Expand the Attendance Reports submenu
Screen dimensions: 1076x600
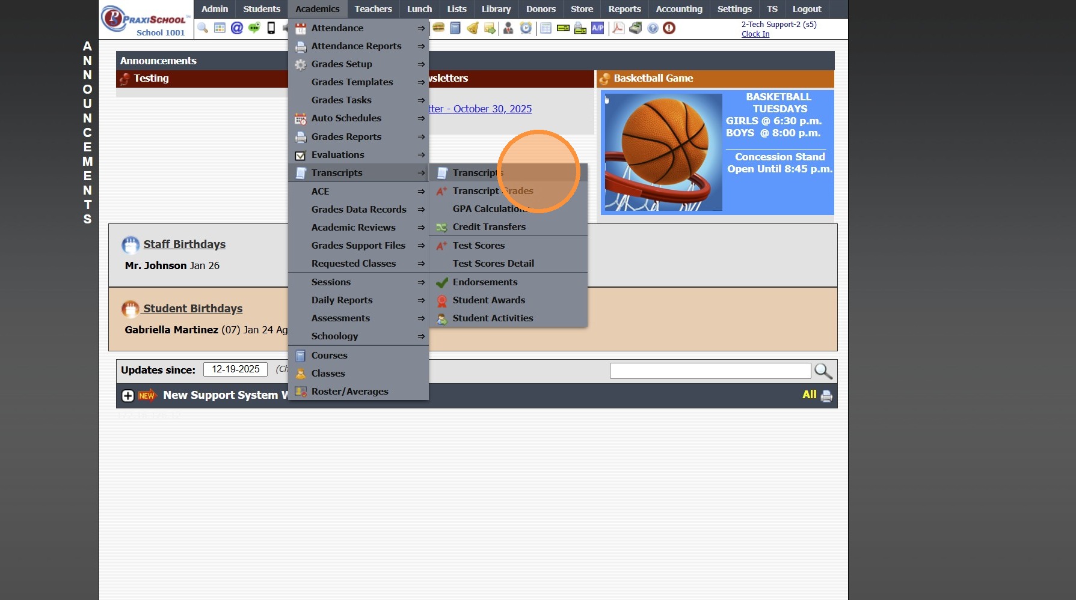coord(358,46)
